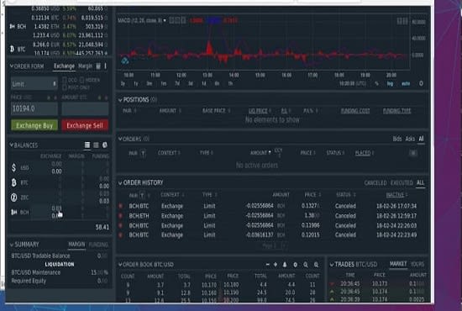Select MARKET tab in Trades panel

point(398,264)
